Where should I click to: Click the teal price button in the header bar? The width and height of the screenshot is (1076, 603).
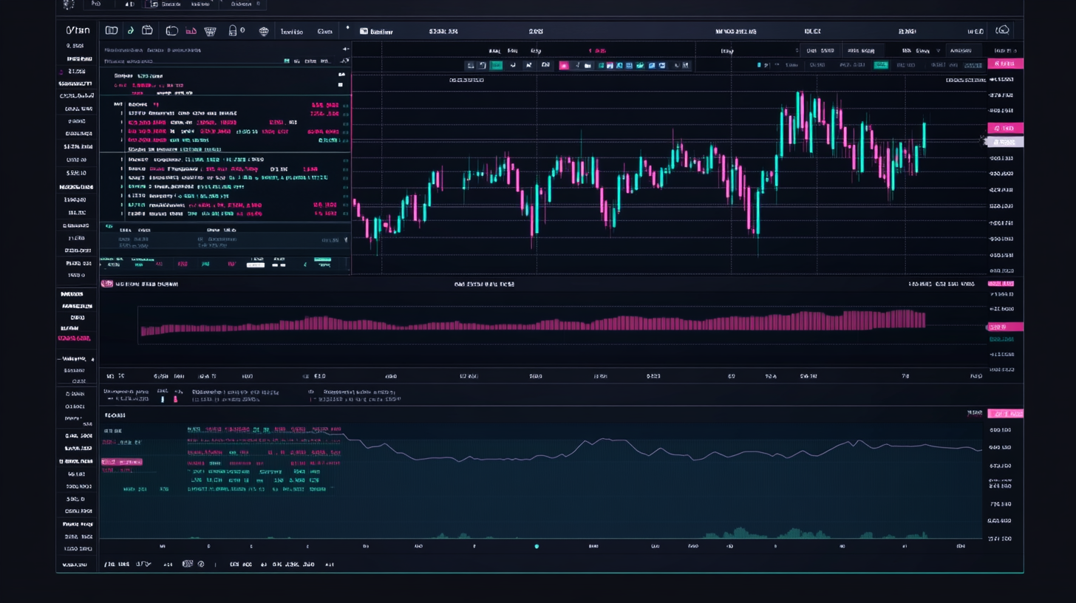click(x=881, y=64)
